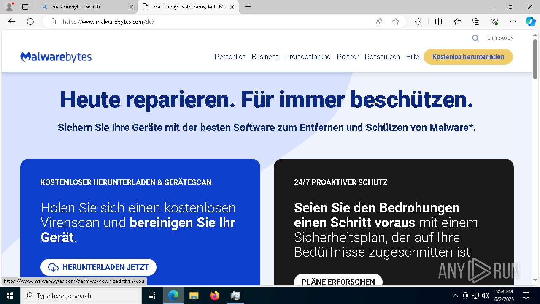Open the Hilfe menu

pyautogui.click(x=413, y=57)
